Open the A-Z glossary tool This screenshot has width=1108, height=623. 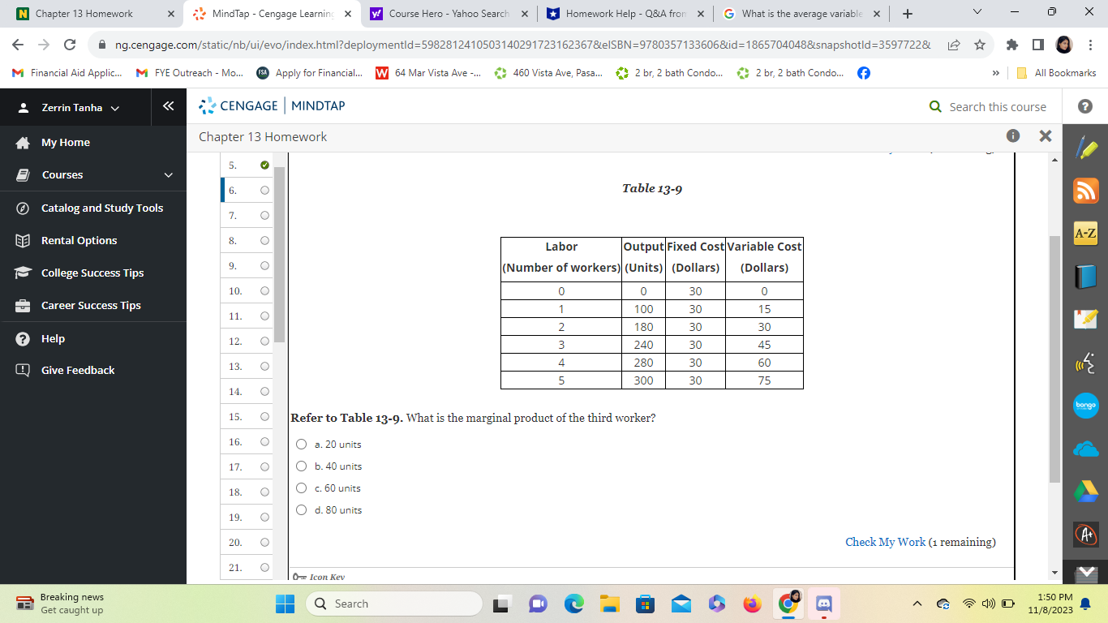pos(1085,234)
